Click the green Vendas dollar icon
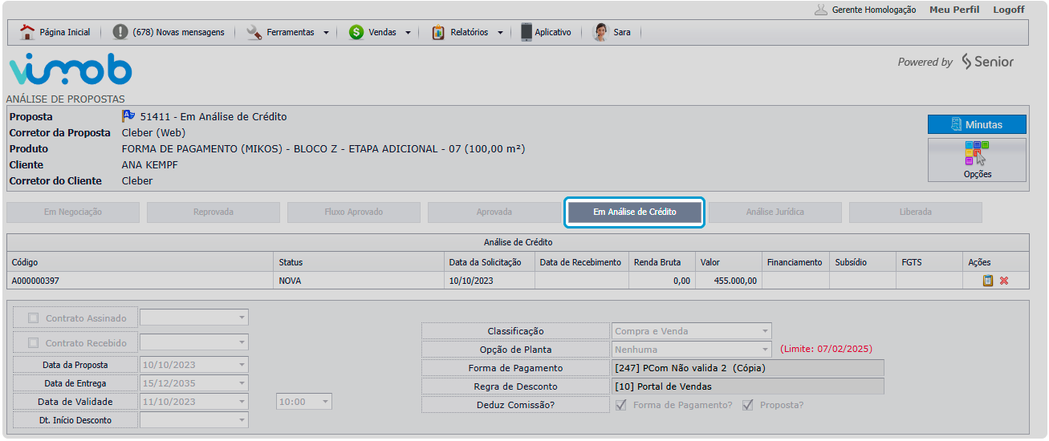The image size is (1049, 441). [x=356, y=32]
